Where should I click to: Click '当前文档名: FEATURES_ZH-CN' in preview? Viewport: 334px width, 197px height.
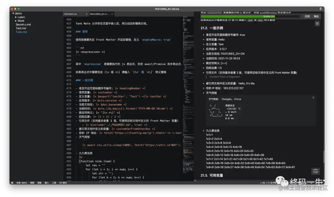225,54
